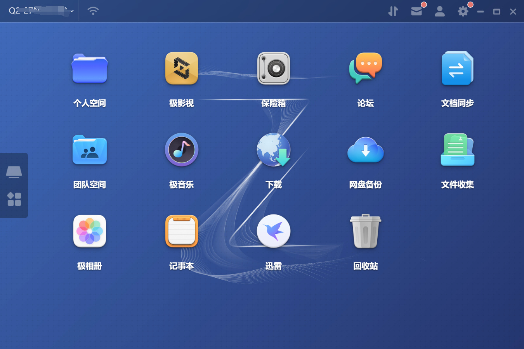The image size is (524, 349).
Task: Open the 团队空间 team folder
Action: 90,150
